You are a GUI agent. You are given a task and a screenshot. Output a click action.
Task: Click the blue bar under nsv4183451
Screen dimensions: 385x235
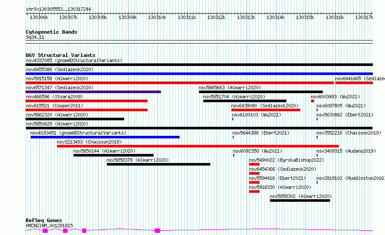click(105, 137)
